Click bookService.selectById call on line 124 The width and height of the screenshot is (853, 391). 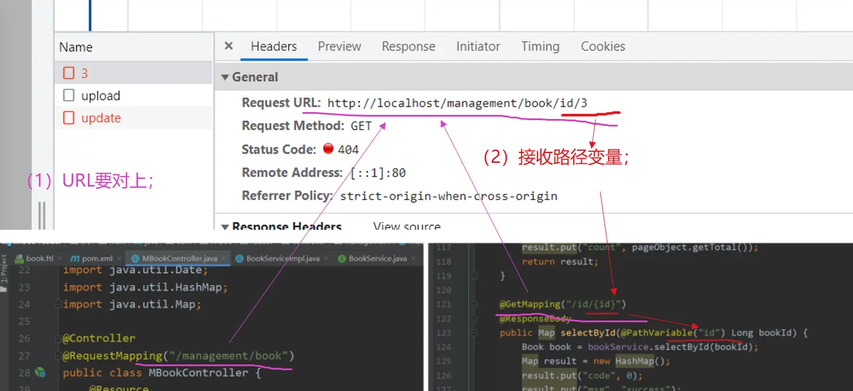coord(672,347)
